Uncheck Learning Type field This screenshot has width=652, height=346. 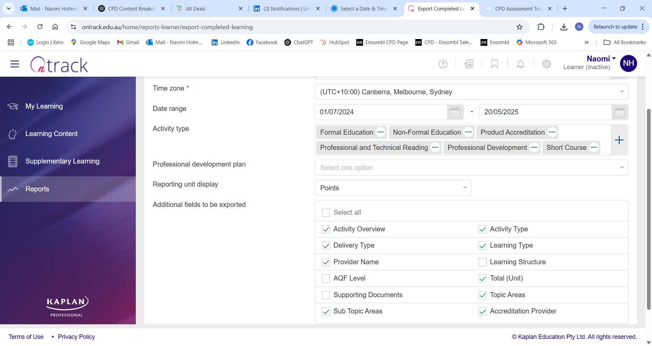pos(483,246)
